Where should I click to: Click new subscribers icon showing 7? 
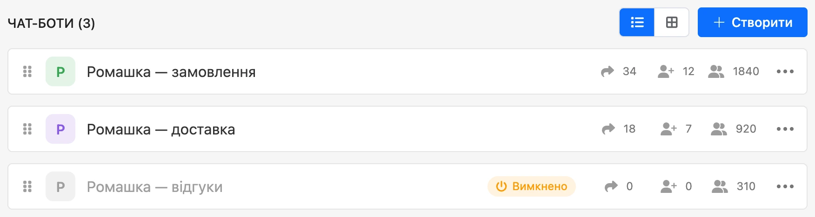(x=668, y=129)
